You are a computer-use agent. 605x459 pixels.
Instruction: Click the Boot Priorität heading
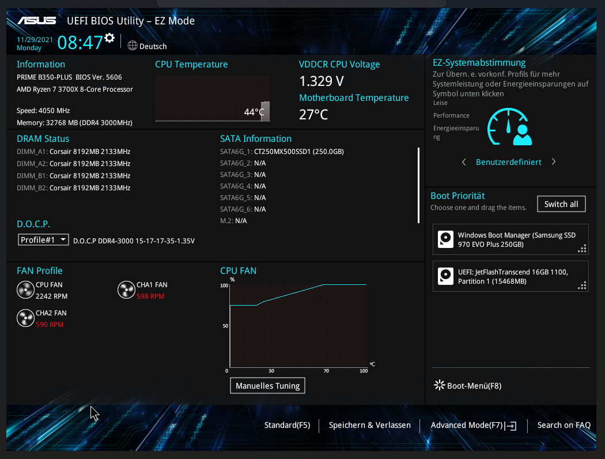(457, 195)
